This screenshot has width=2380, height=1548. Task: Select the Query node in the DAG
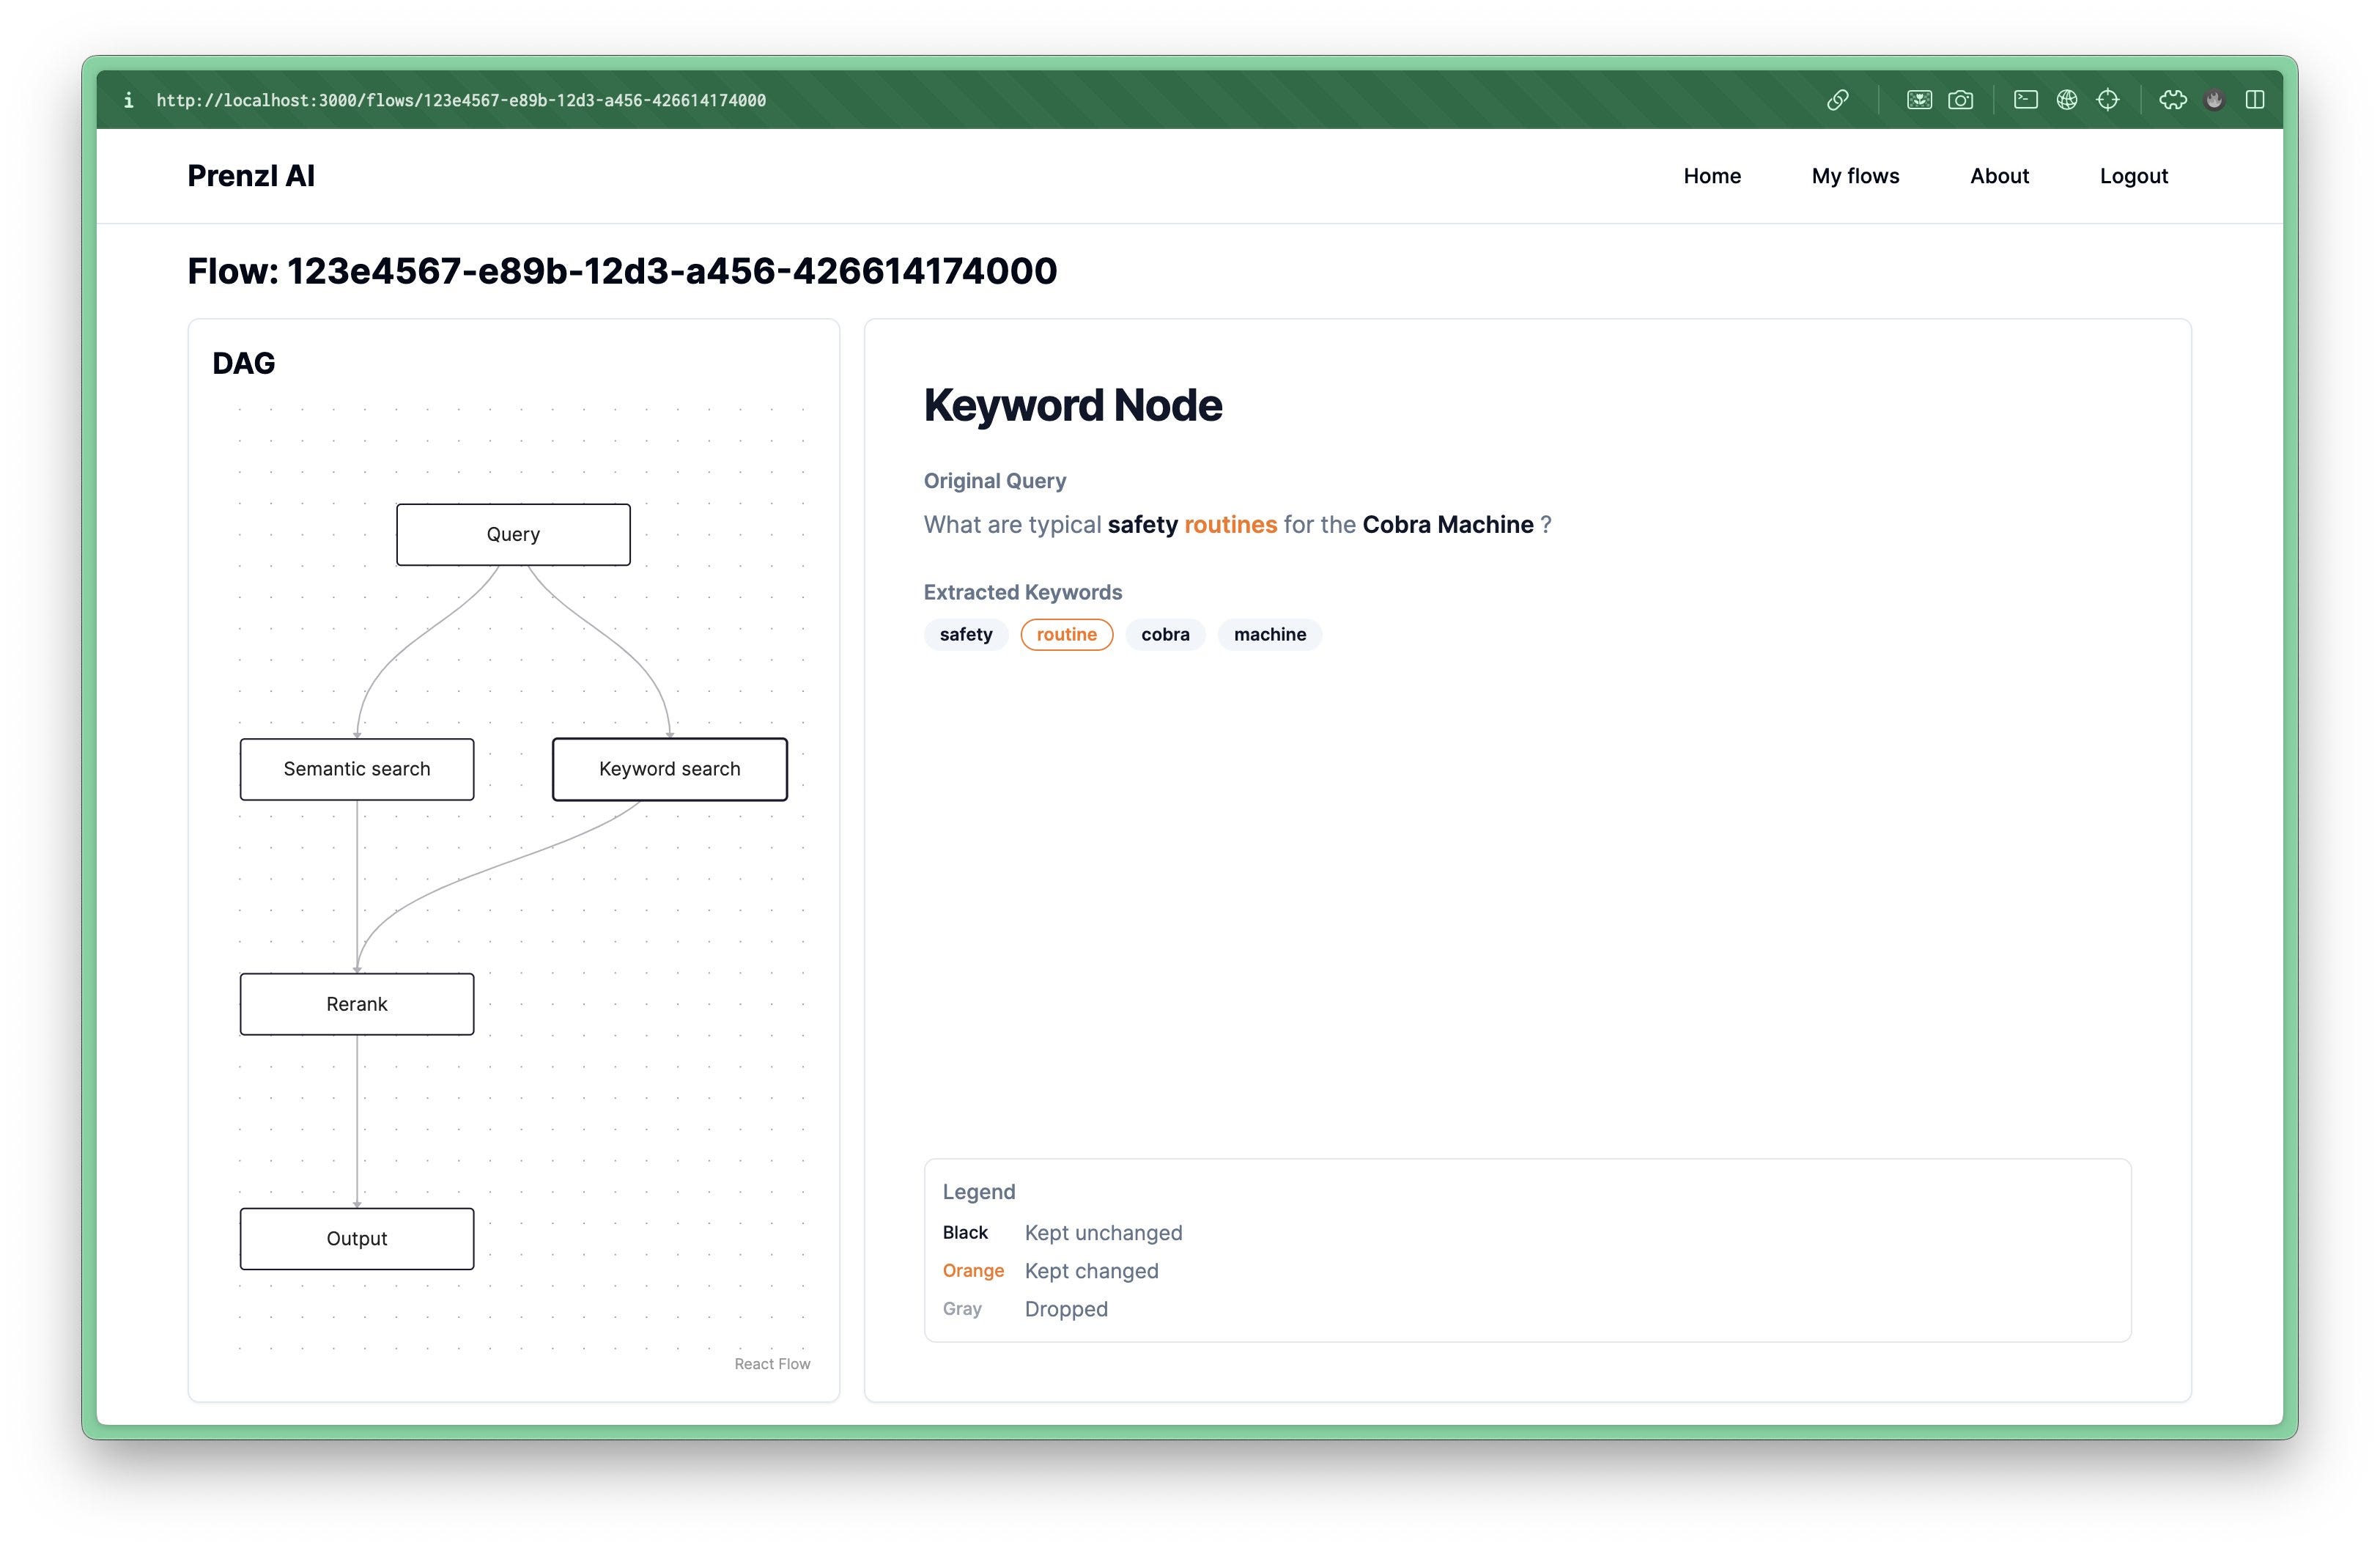point(513,534)
